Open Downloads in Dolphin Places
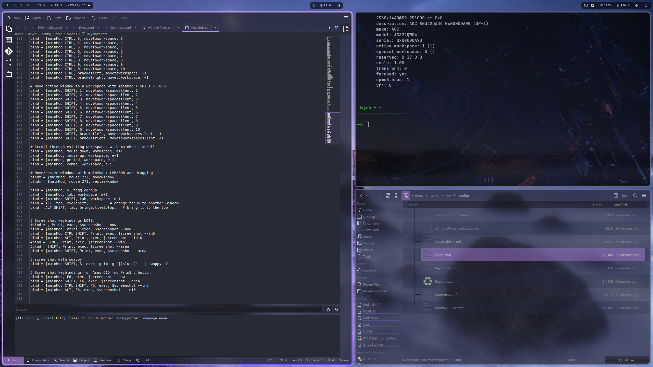653x367 pixels. point(371,230)
